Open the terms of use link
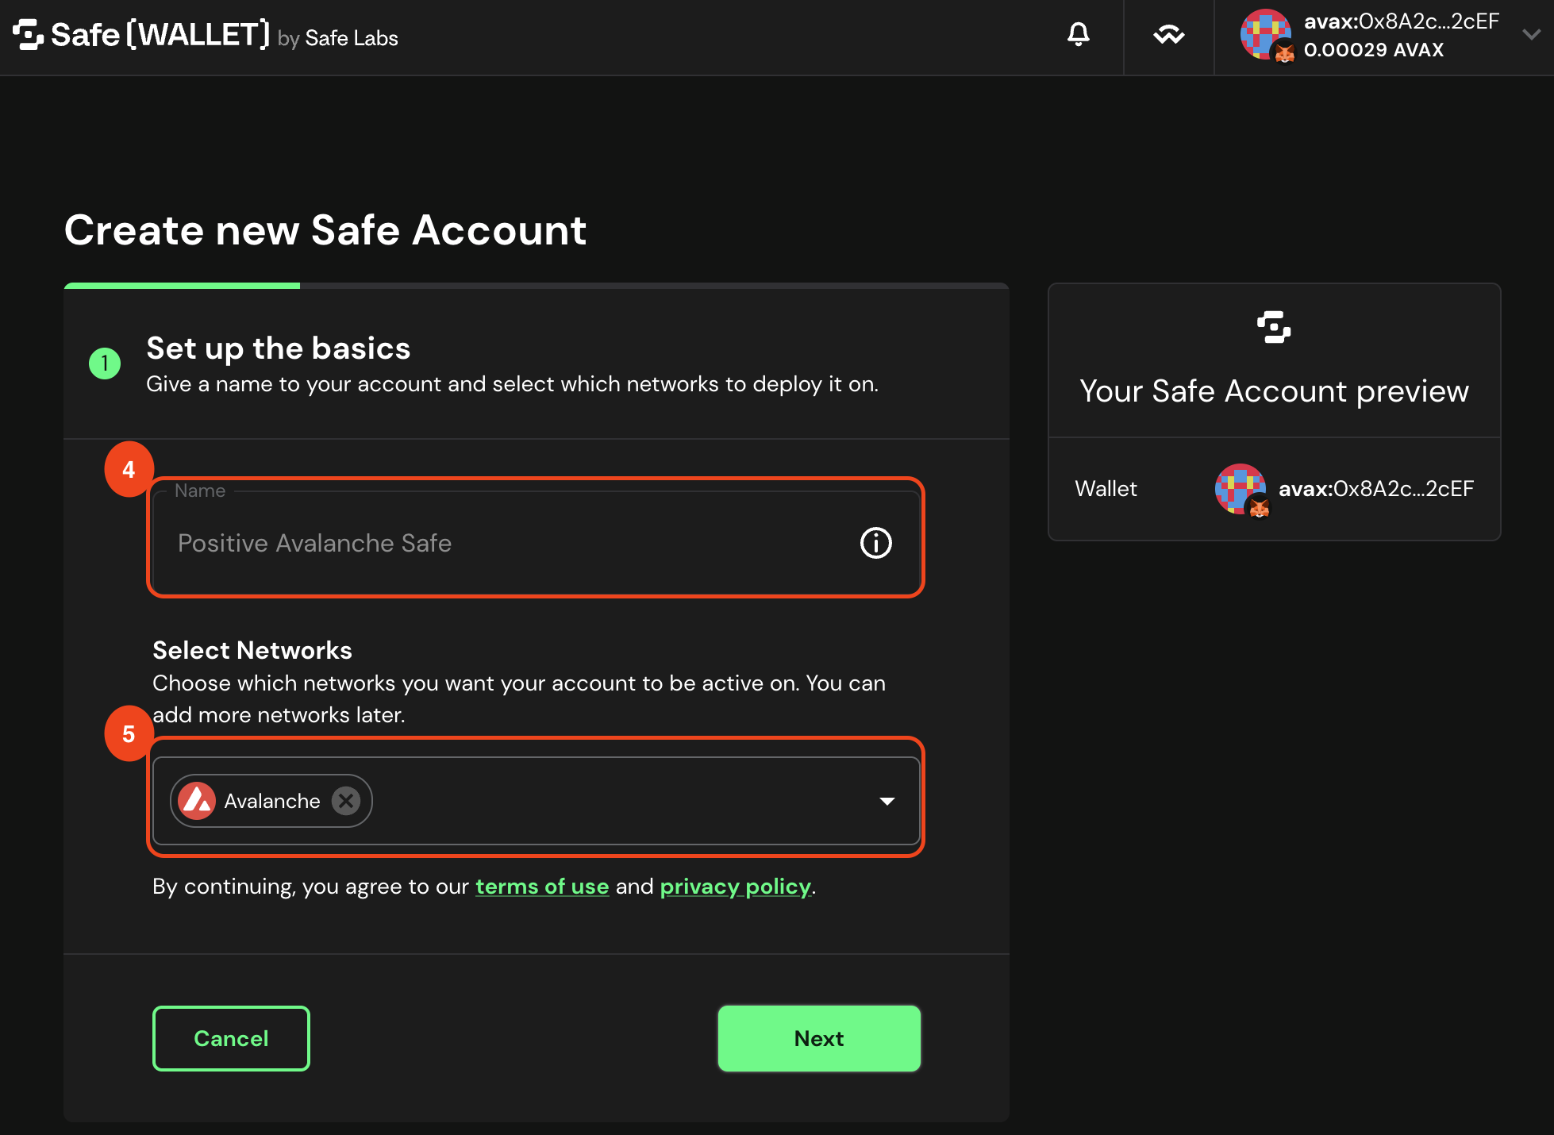 (542, 887)
